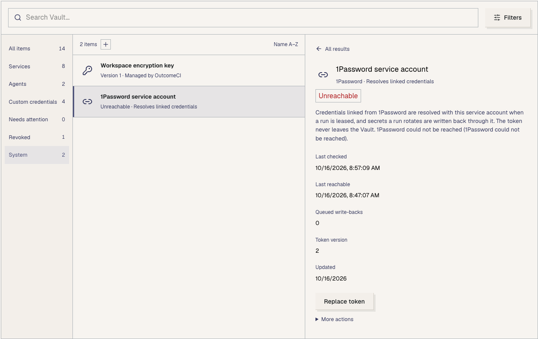This screenshot has width=538, height=339.
Task: Click the link icon in the 1Password list row
Action: pos(87,102)
